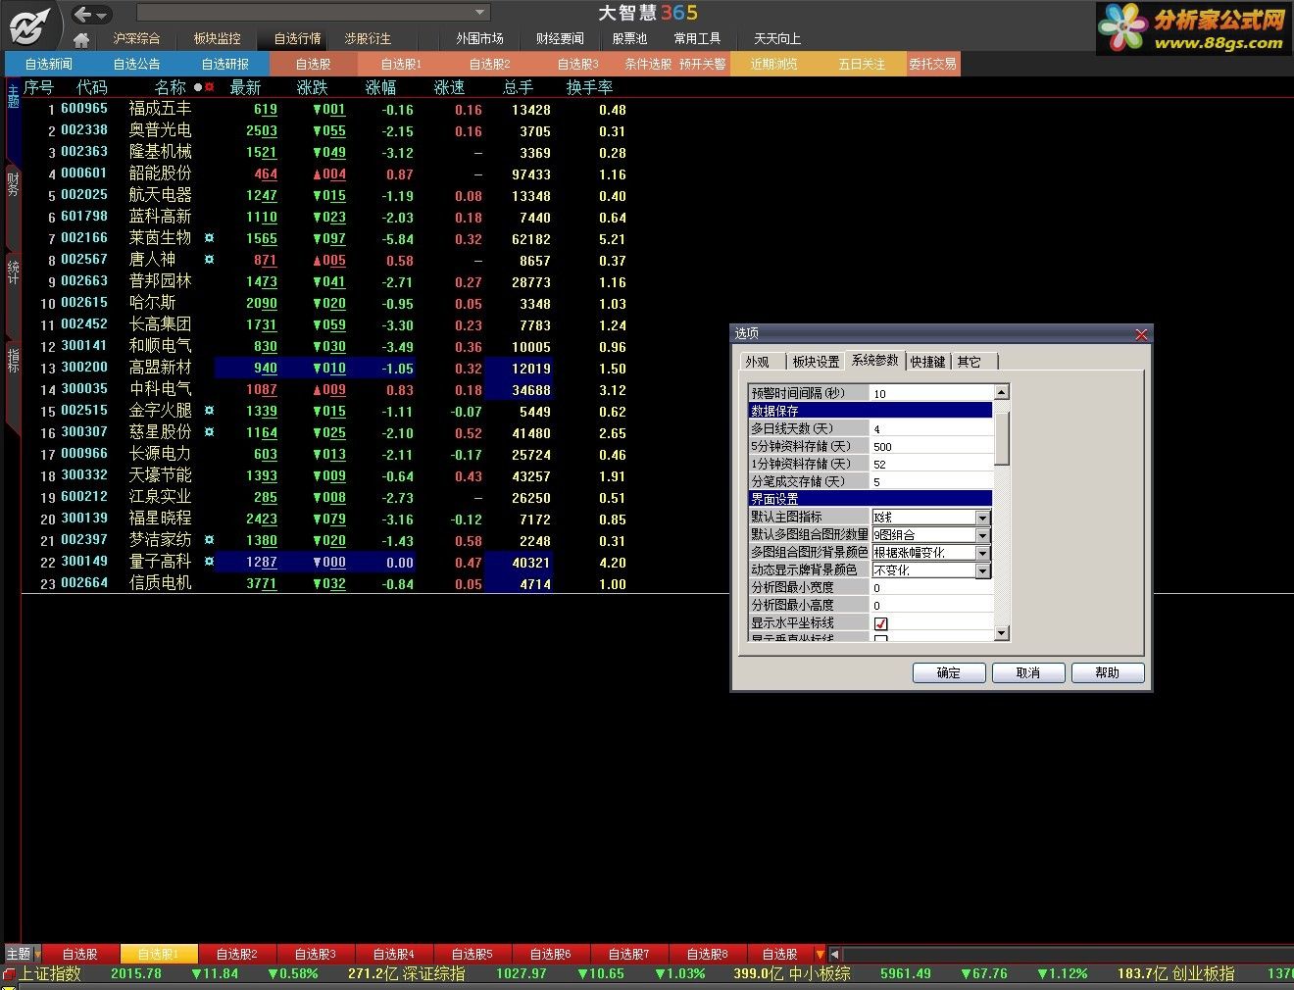The width and height of the screenshot is (1294, 990).
Task: Open the 板块监控 menu
Action: point(217,39)
